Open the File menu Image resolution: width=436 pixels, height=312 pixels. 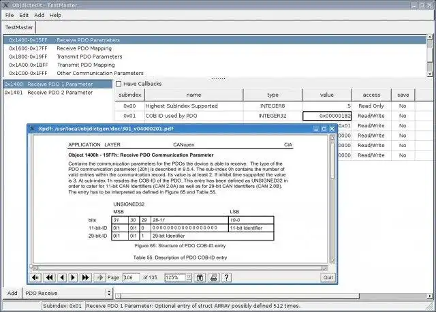coord(9,15)
